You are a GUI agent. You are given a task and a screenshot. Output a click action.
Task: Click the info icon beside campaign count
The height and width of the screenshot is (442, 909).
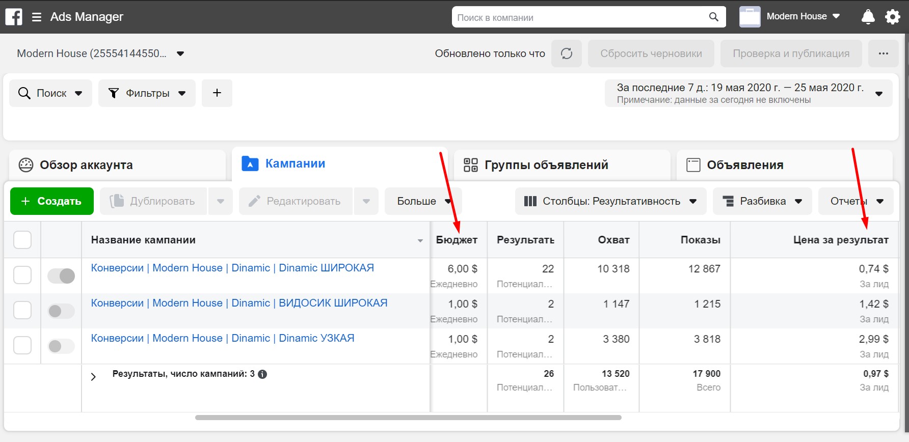coord(262,374)
